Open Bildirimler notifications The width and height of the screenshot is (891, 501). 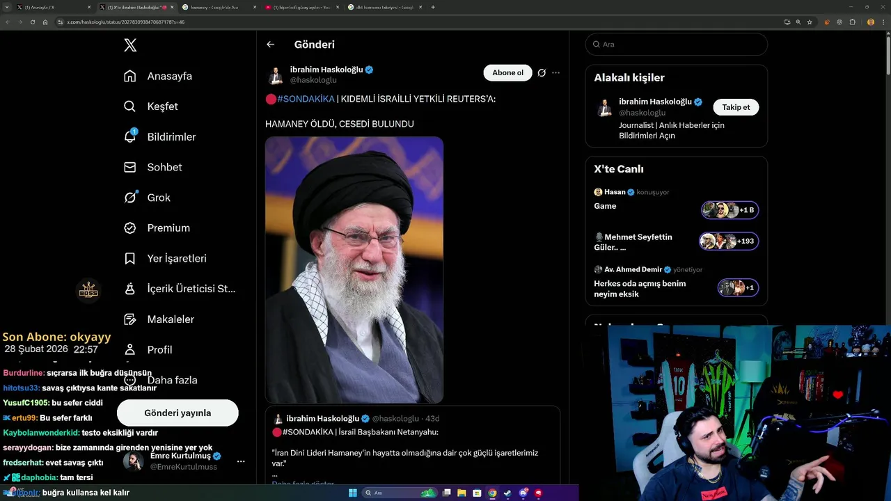[x=159, y=136]
